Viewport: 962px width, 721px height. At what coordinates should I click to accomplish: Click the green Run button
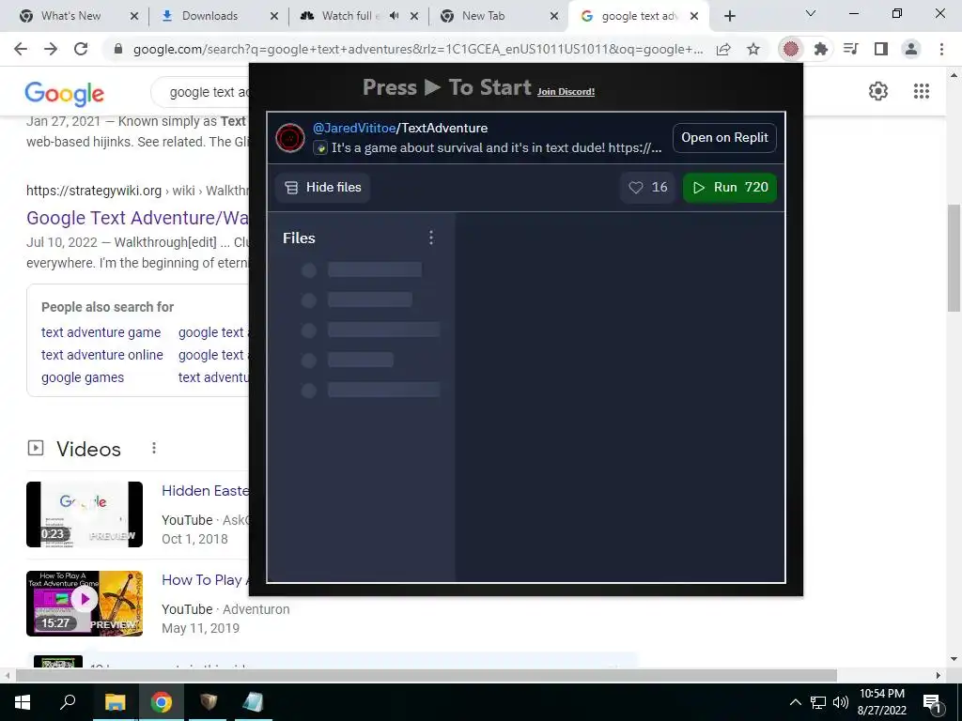pos(729,187)
